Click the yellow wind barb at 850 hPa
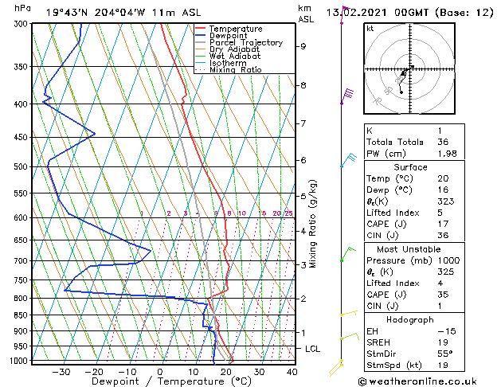This screenshot has height=387, width=501. coord(349,313)
